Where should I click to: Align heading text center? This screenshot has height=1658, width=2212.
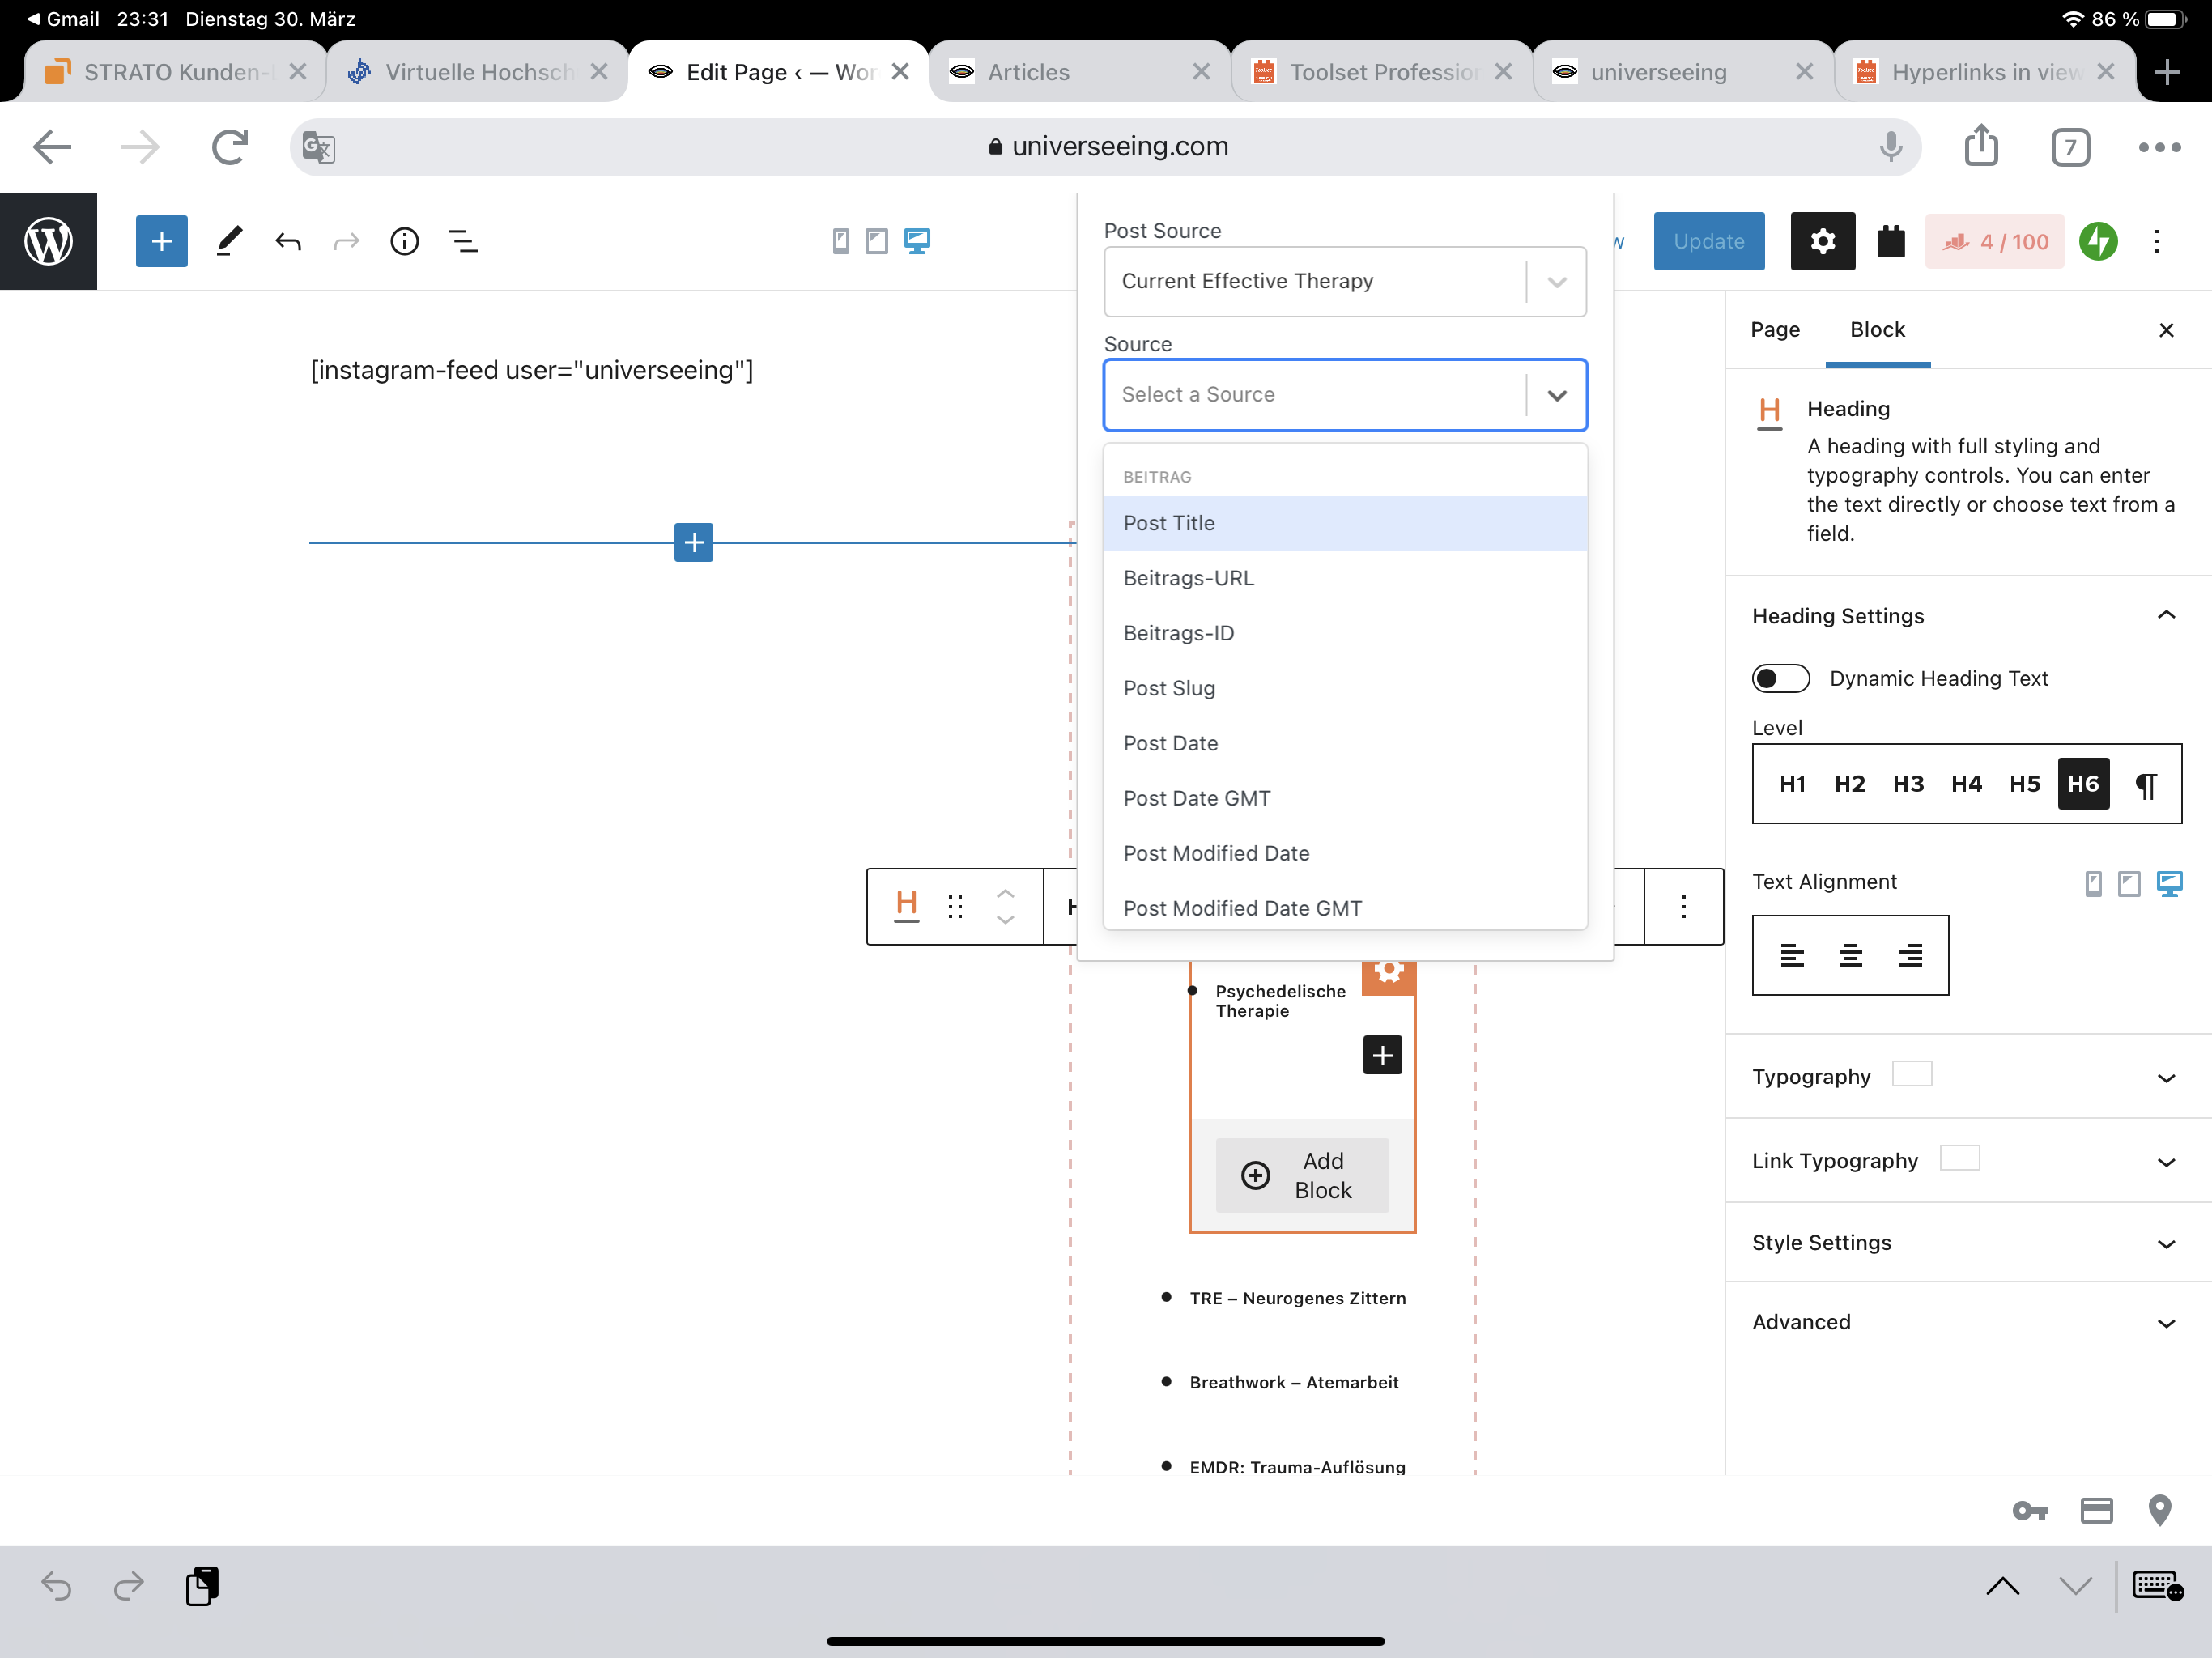click(x=1850, y=955)
